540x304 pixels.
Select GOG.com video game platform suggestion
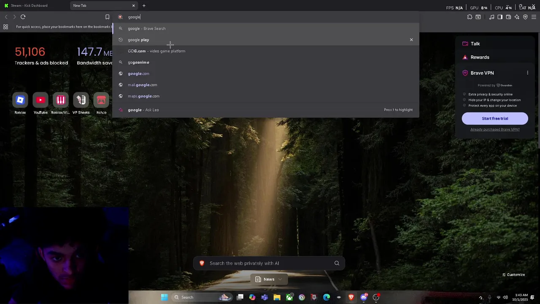coord(266,51)
